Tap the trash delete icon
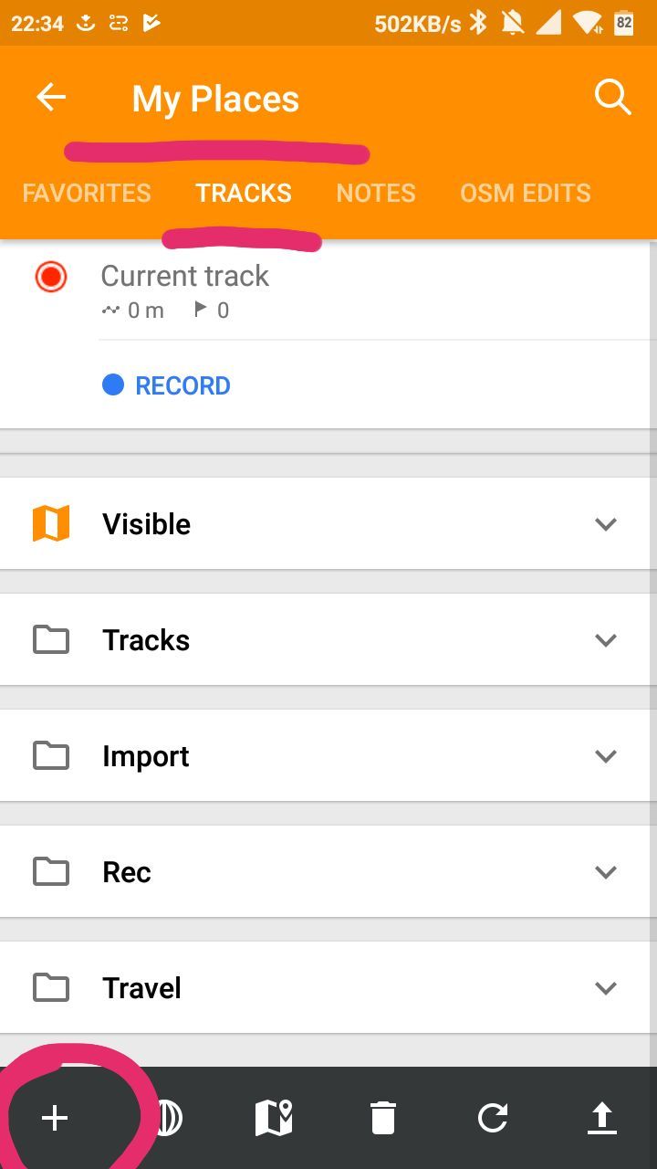 (383, 1118)
